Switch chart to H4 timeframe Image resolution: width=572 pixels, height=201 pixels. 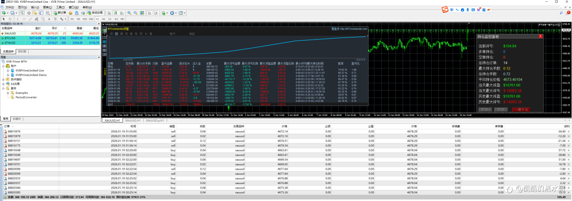[103, 19]
